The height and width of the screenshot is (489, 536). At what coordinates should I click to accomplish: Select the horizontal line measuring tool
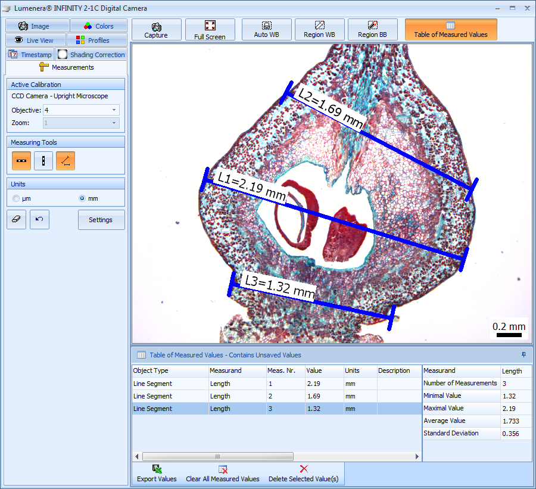(21, 161)
